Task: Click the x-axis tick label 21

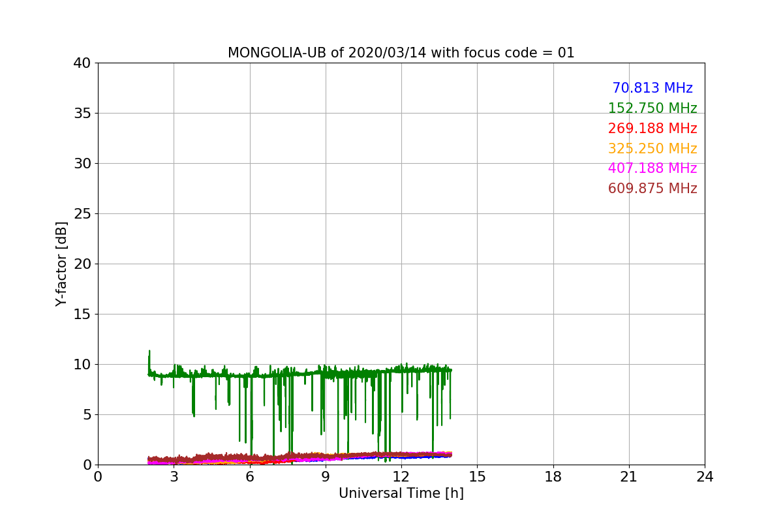Action: point(628,477)
